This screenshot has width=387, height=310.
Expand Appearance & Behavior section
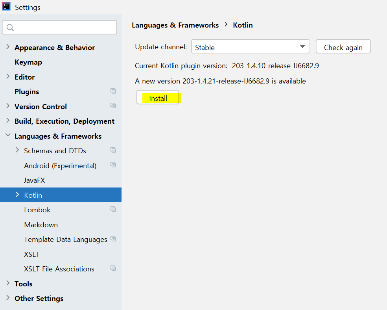pos(8,47)
